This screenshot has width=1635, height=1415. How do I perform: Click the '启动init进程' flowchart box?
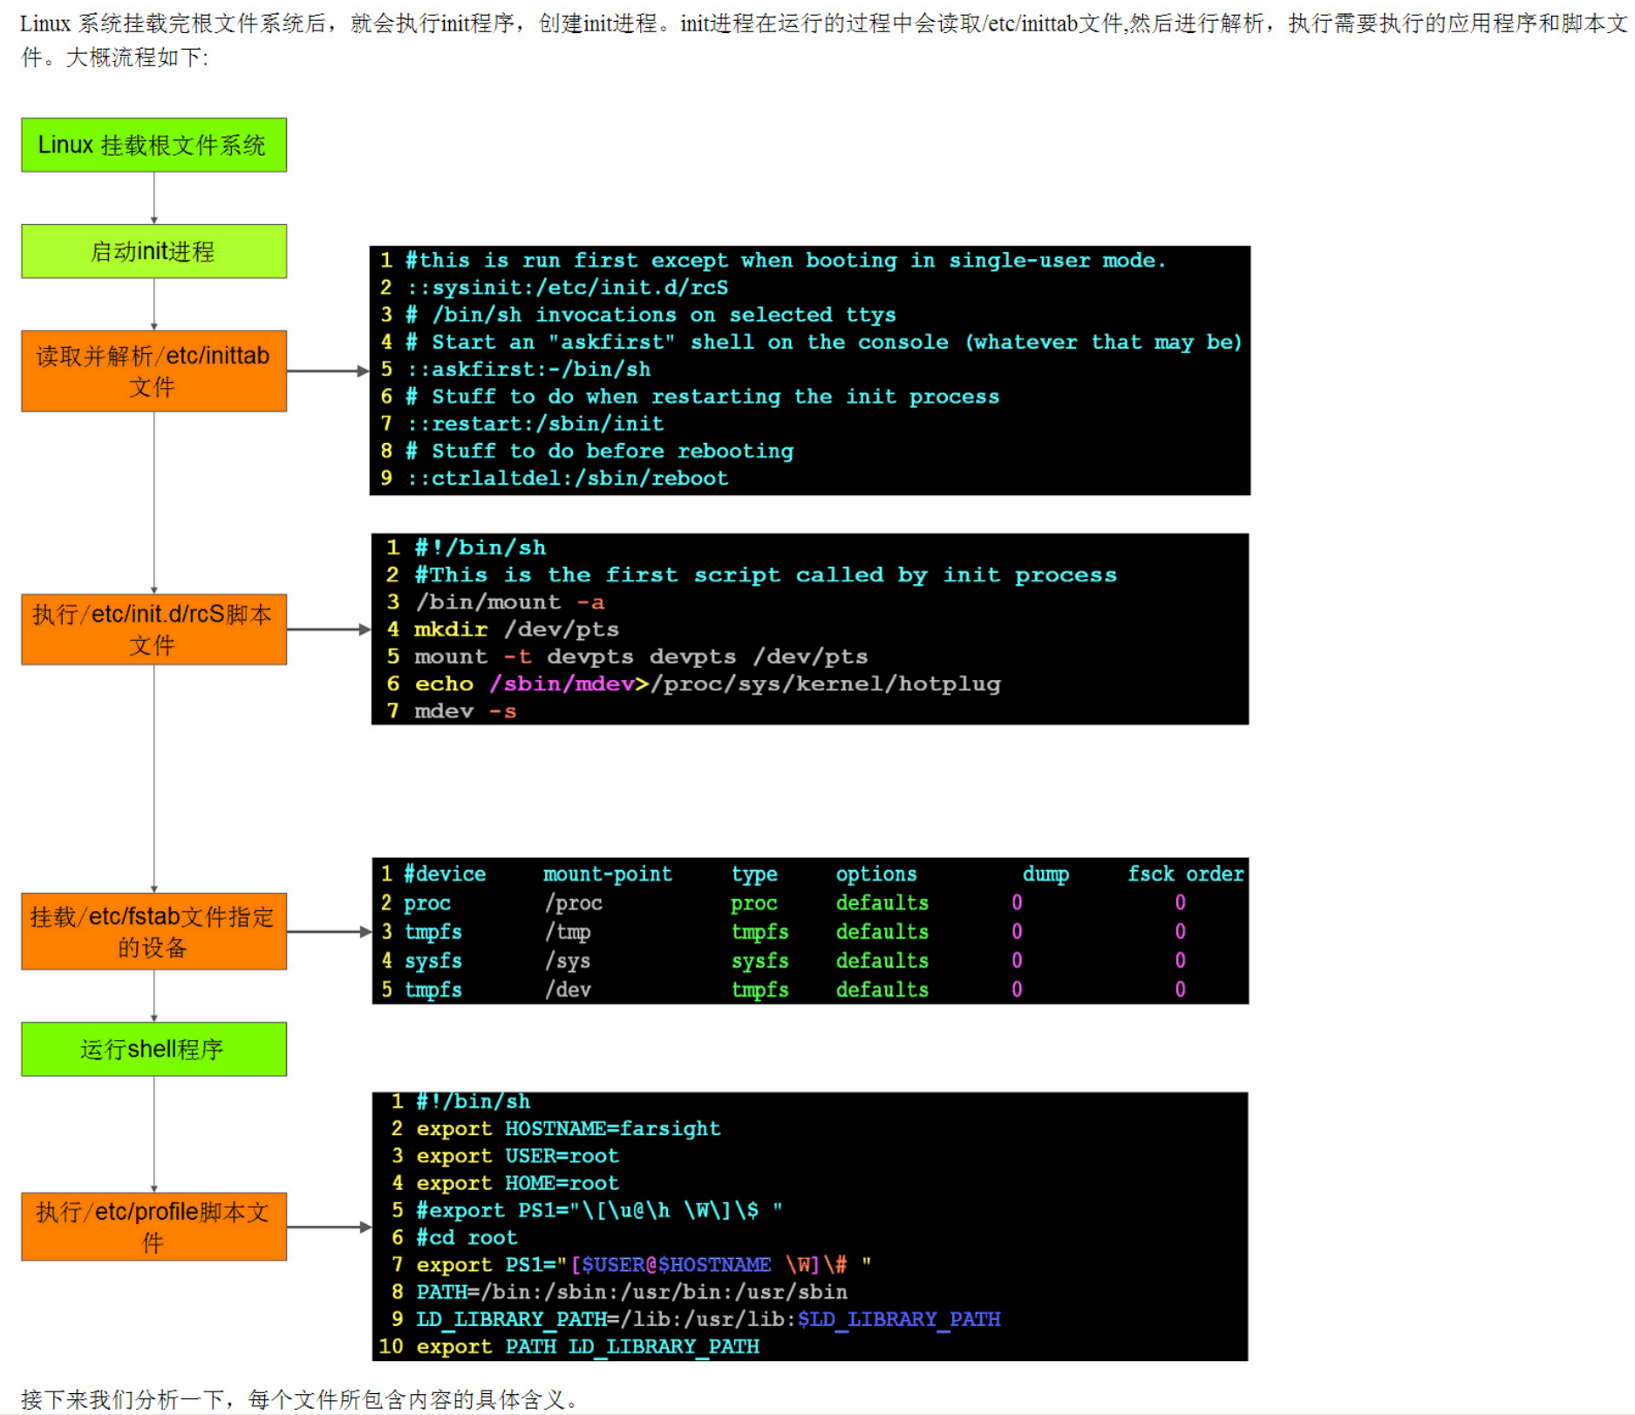(x=153, y=251)
